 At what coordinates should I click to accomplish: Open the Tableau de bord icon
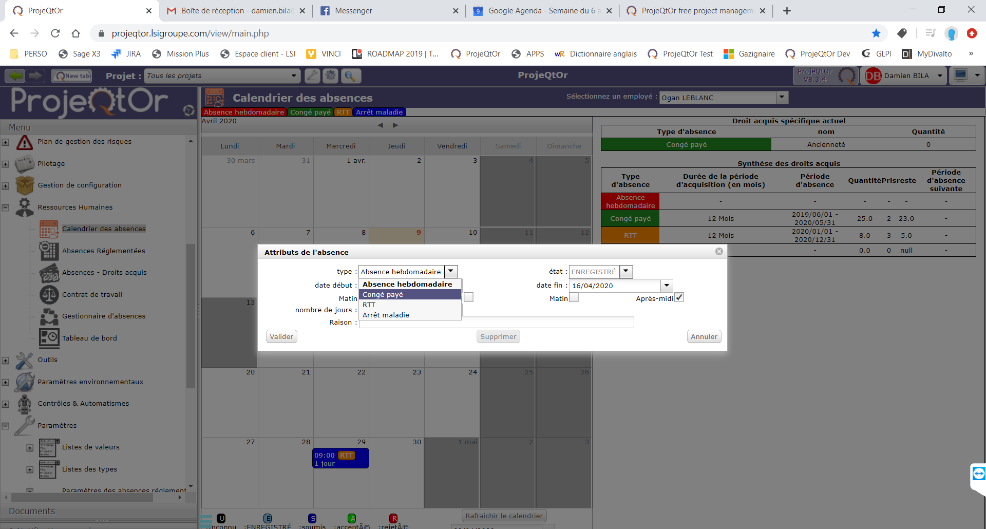pos(49,338)
